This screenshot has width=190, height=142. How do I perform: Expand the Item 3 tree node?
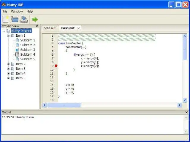[8, 69]
